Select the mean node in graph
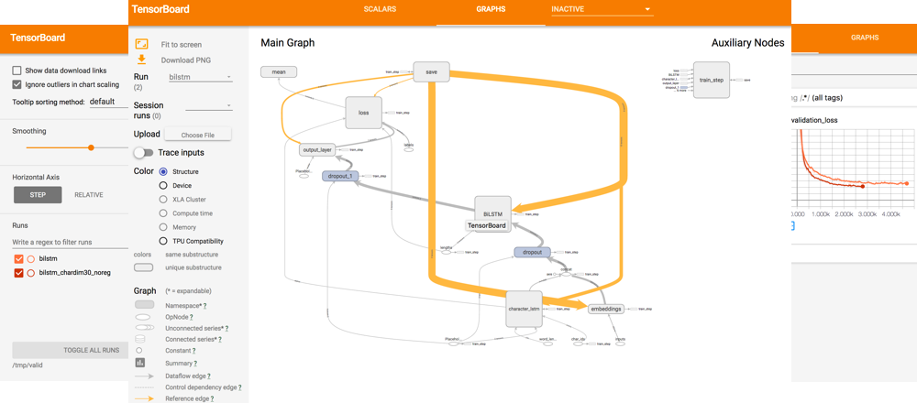The width and height of the screenshot is (917, 403). click(x=279, y=71)
